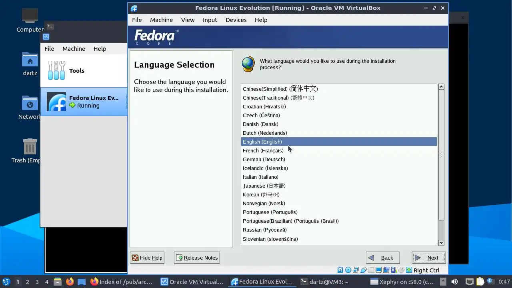Select French (Français) language
Viewport: 512px width, 288px height.
tap(339, 150)
